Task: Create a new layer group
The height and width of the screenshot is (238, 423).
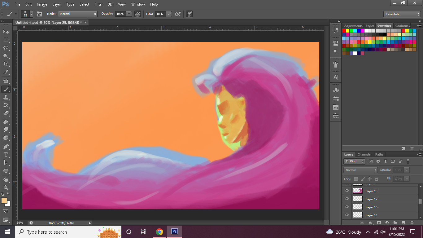Action: tap(395, 223)
